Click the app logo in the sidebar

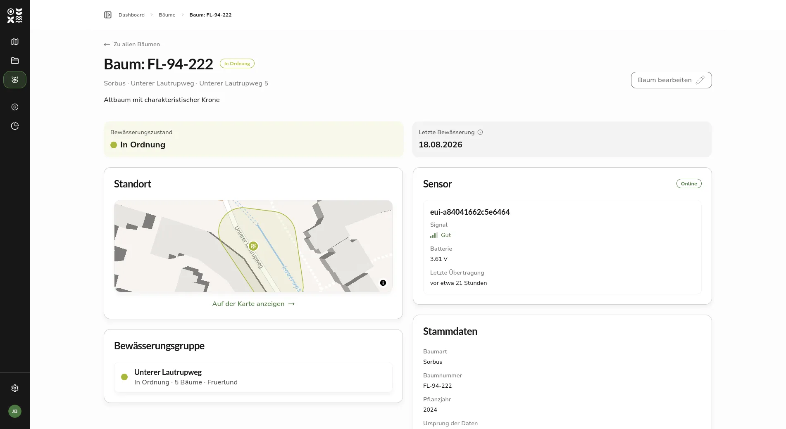(x=15, y=16)
